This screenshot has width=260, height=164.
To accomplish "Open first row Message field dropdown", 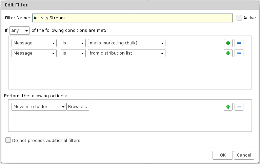I will click(x=34, y=43).
